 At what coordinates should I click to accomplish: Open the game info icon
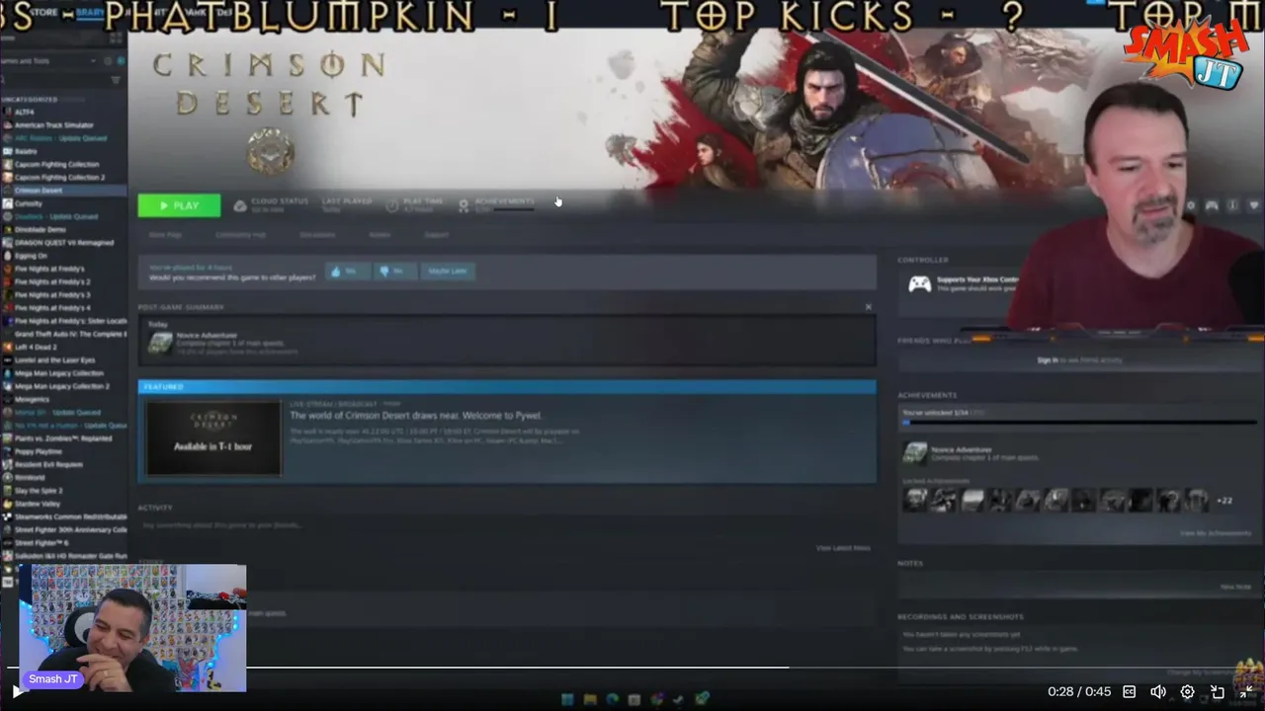(x=1232, y=205)
